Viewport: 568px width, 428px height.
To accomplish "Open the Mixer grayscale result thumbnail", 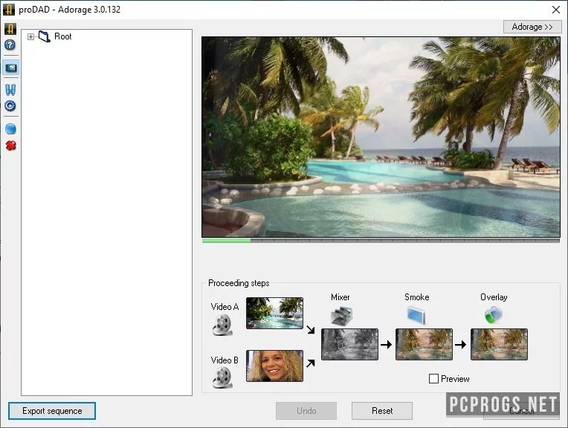I will [349, 344].
